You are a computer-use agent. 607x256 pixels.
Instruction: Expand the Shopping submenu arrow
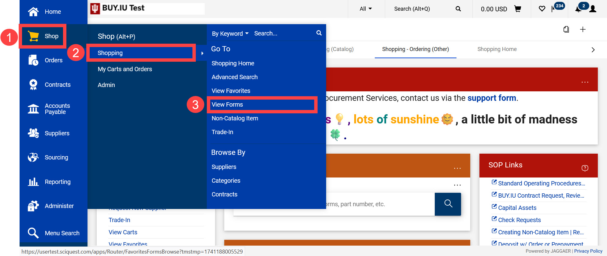[x=202, y=53]
